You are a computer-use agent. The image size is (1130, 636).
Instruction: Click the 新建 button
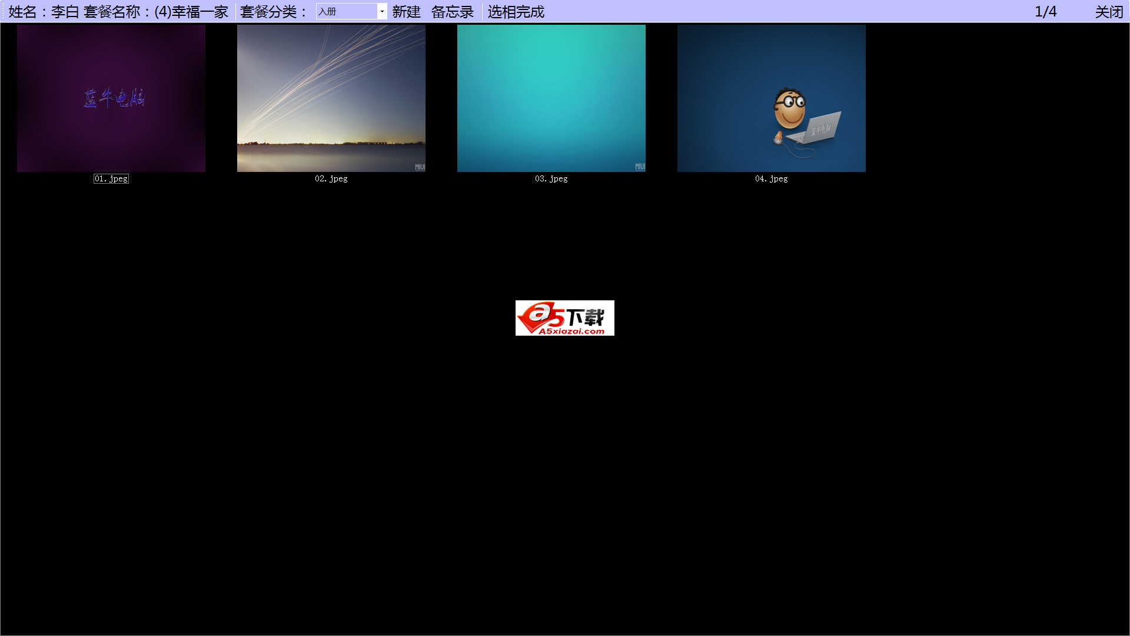tap(406, 12)
